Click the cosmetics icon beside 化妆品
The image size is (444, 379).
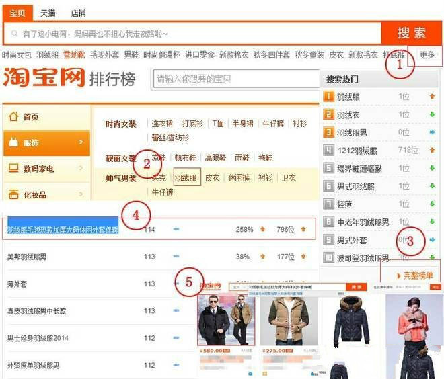point(13,195)
